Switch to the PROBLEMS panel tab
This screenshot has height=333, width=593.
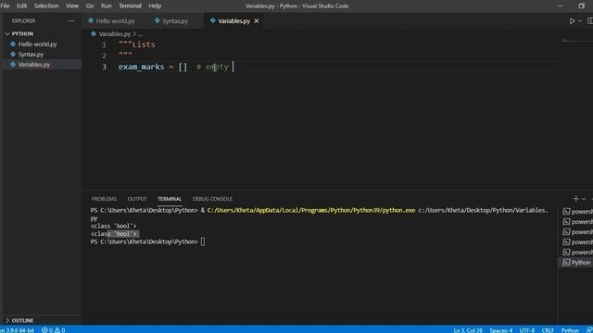click(104, 199)
